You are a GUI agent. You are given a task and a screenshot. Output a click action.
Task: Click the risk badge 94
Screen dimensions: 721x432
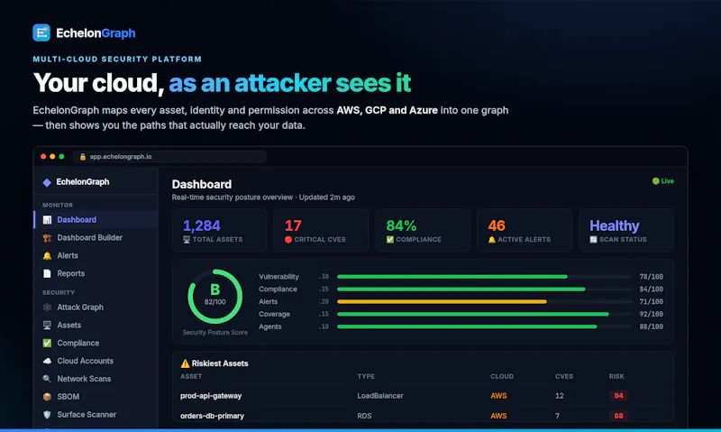pos(618,396)
